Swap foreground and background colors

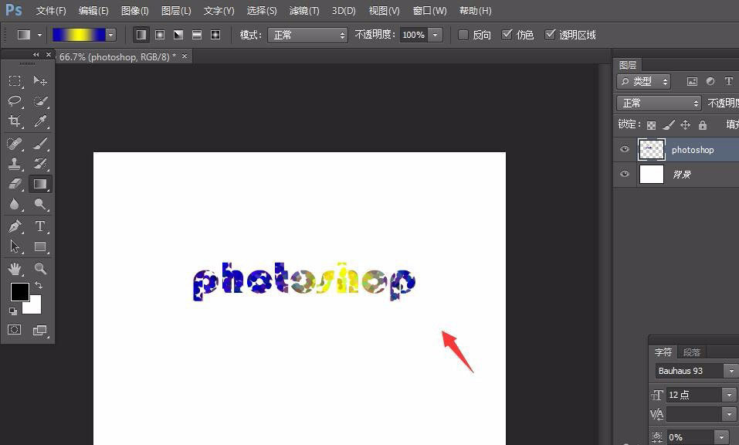pos(39,285)
